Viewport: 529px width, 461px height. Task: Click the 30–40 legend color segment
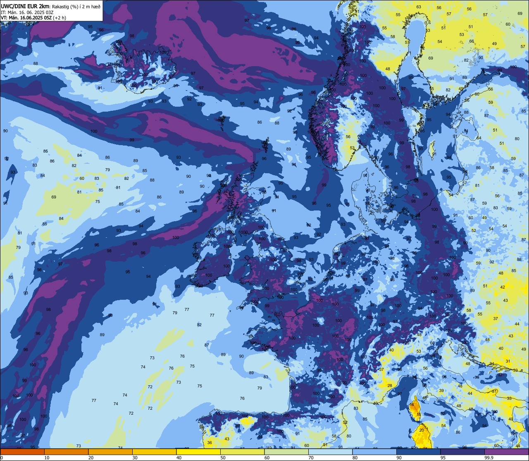pyautogui.click(x=154, y=452)
